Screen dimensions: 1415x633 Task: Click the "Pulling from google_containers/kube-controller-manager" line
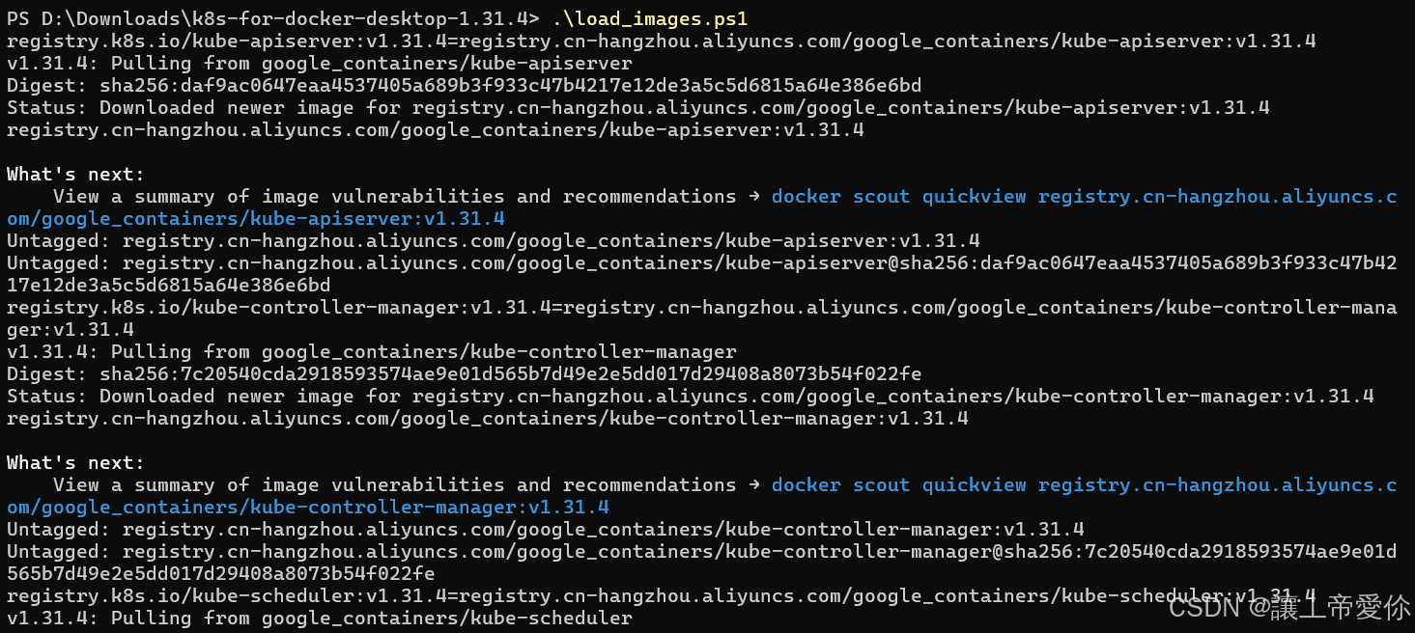[371, 351]
